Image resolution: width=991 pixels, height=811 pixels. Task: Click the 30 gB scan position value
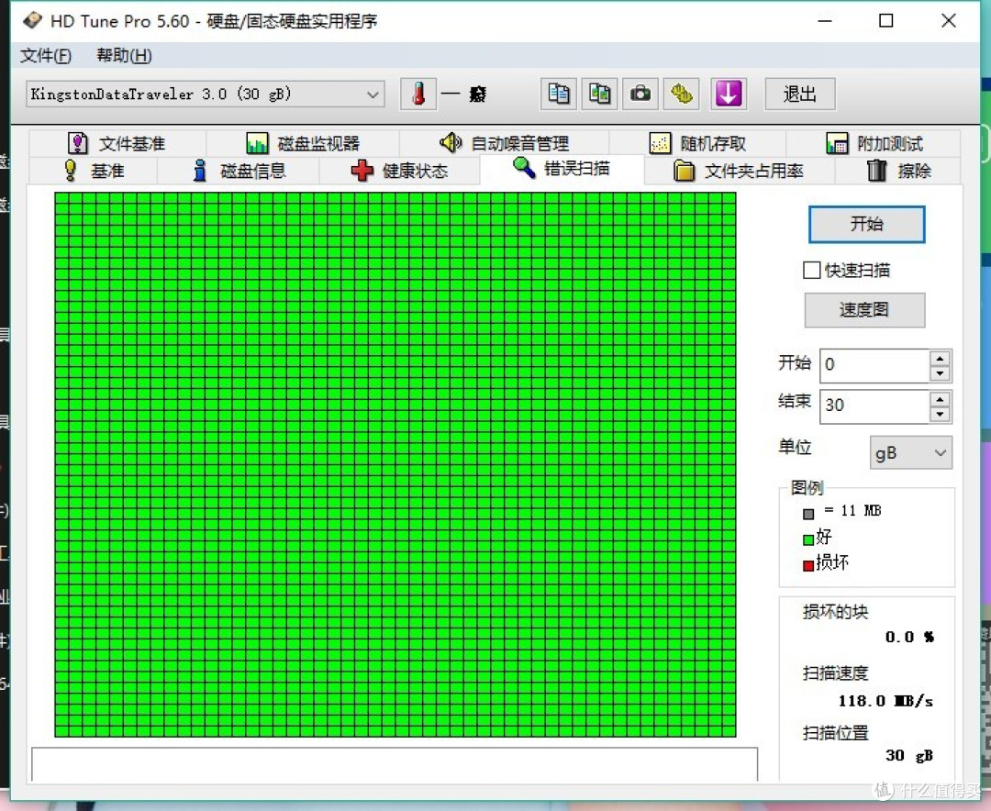(x=908, y=755)
